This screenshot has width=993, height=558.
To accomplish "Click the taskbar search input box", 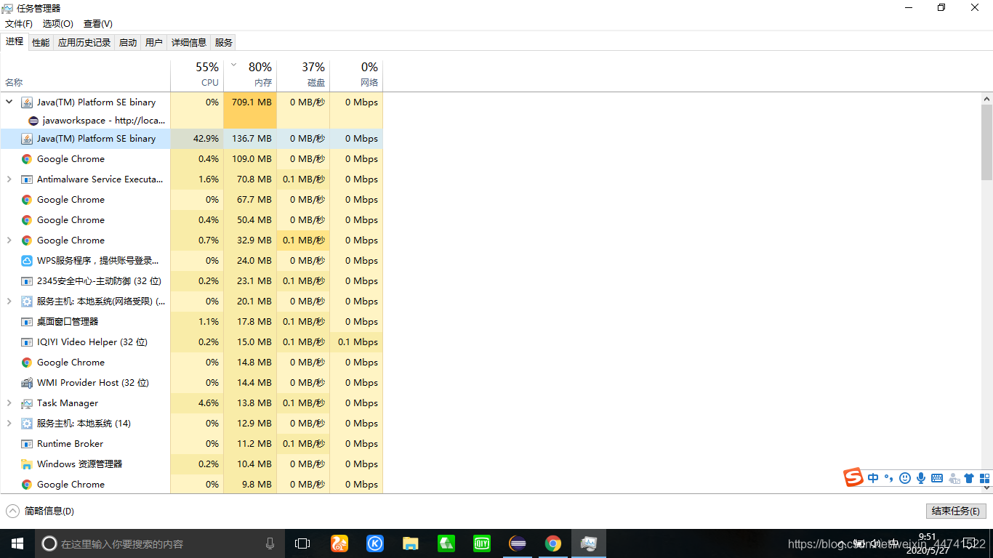I will (x=160, y=543).
